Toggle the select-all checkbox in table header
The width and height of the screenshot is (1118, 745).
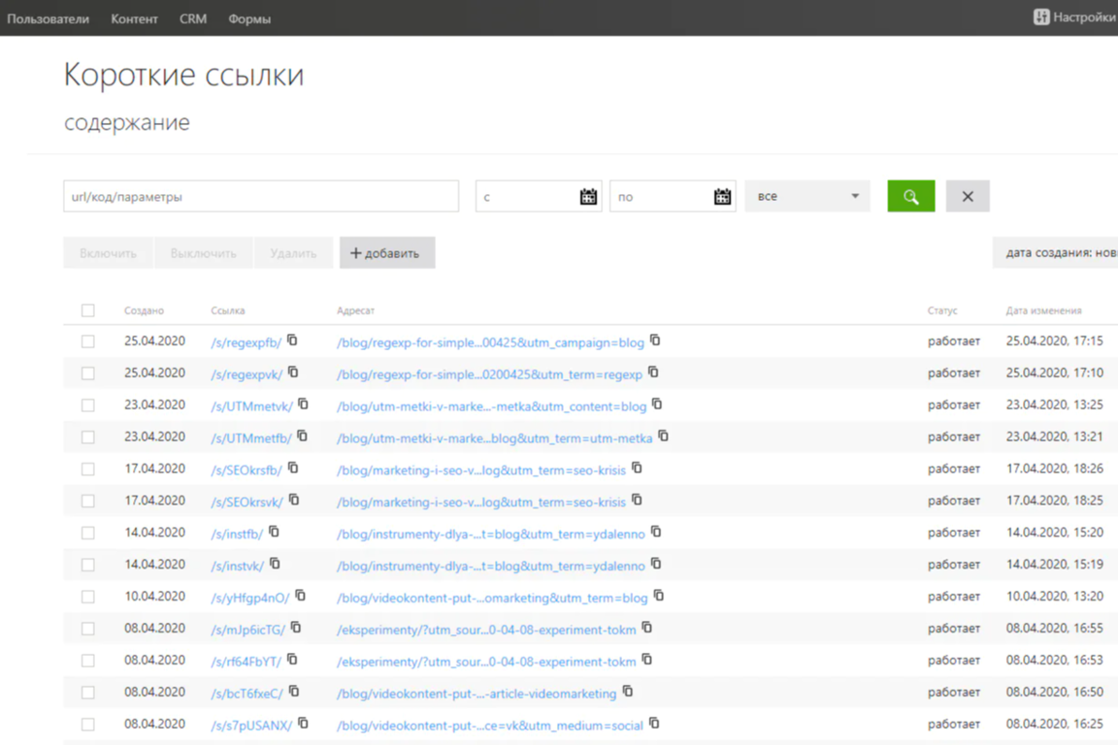point(88,310)
